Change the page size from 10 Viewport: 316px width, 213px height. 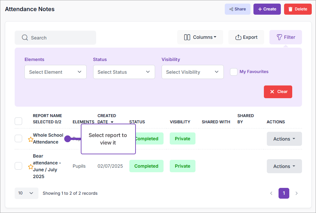pos(26,193)
